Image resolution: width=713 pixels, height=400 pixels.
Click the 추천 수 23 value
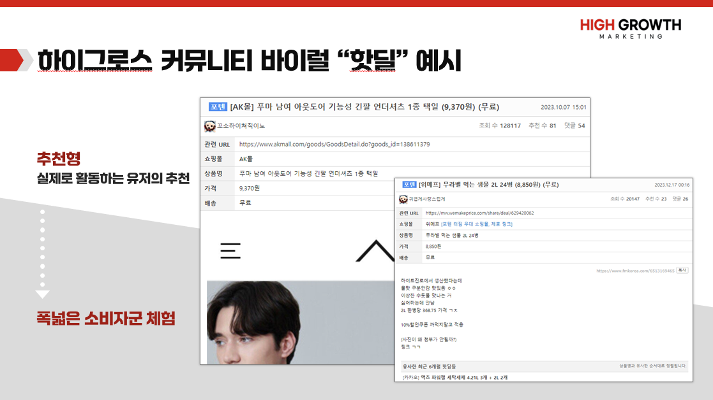click(656, 199)
